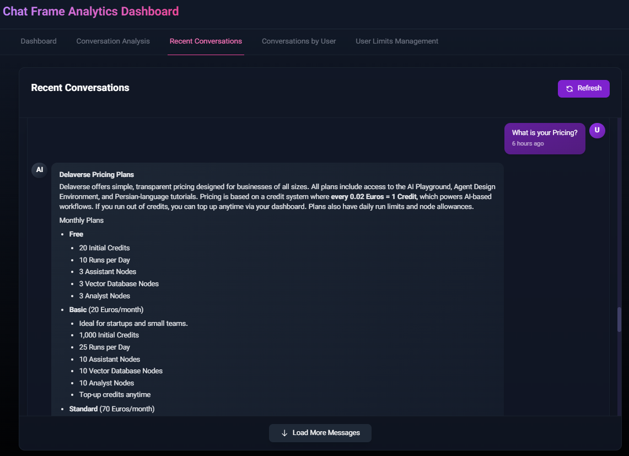The width and height of the screenshot is (629, 456).
Task: Switch to the Dashboard tab
Action: [x=39, y=41]
